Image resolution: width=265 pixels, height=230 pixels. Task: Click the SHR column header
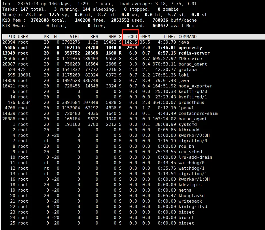pos(112,37)
